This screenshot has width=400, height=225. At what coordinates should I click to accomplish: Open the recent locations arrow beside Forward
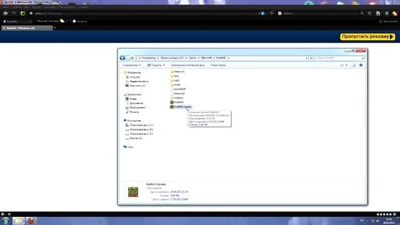pyautogui.click(x=132, y=58)
